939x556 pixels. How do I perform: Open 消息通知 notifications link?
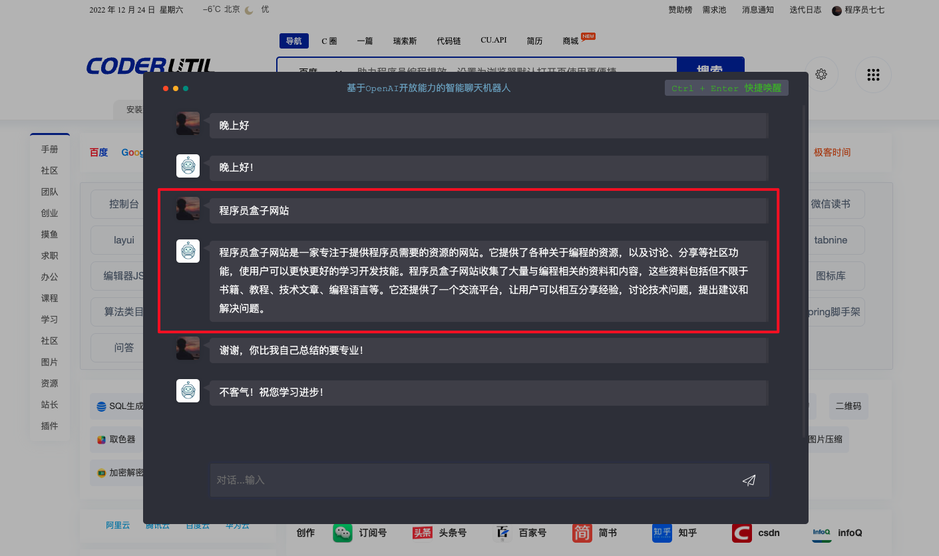758,10
